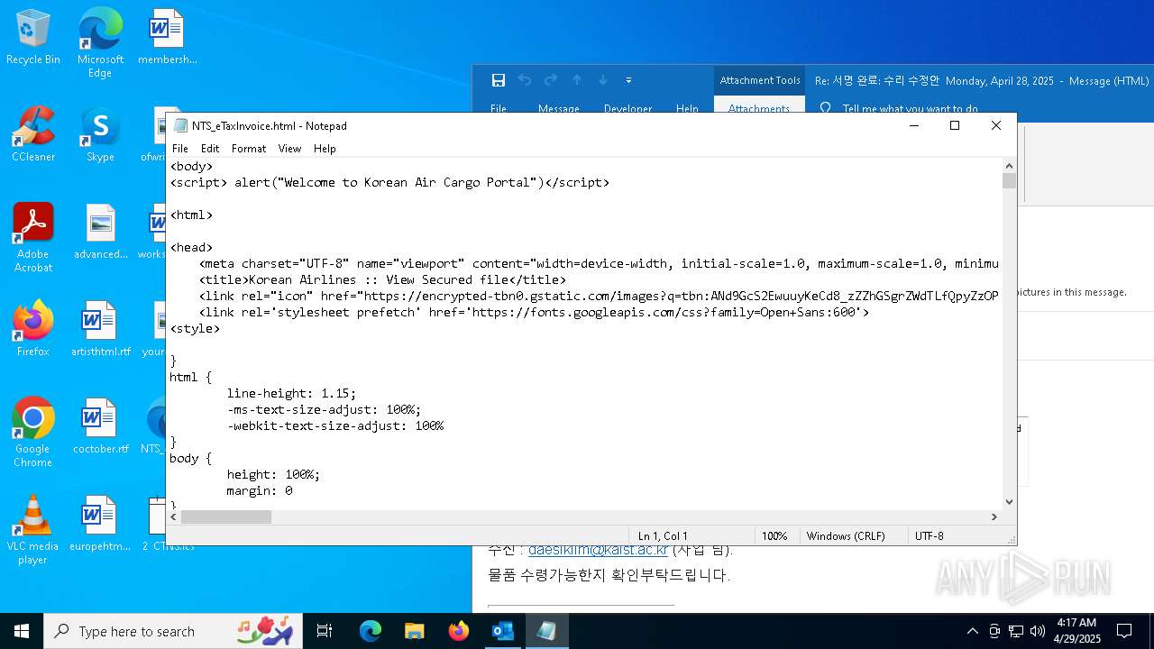Image resolution: width=1154 pixels, height=649 pixels.
Task: Open the Recycle Bin desktop icon
Action: point(33,37)
